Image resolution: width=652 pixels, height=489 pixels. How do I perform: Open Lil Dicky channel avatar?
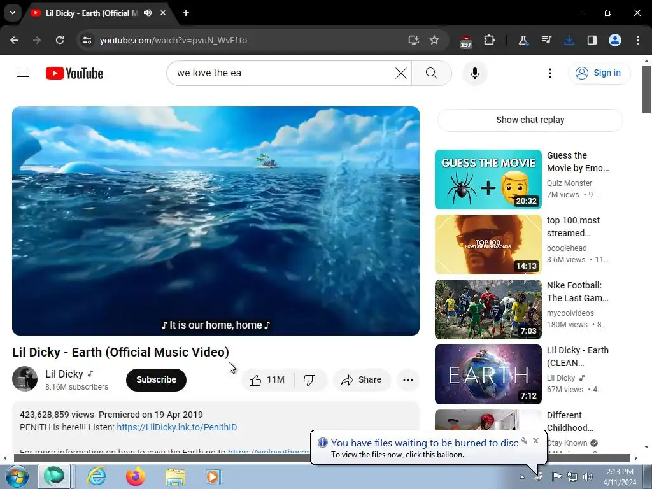25,379
